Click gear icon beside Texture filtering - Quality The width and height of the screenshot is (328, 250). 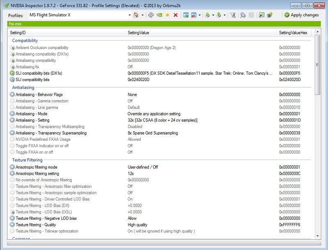(12, 225)
